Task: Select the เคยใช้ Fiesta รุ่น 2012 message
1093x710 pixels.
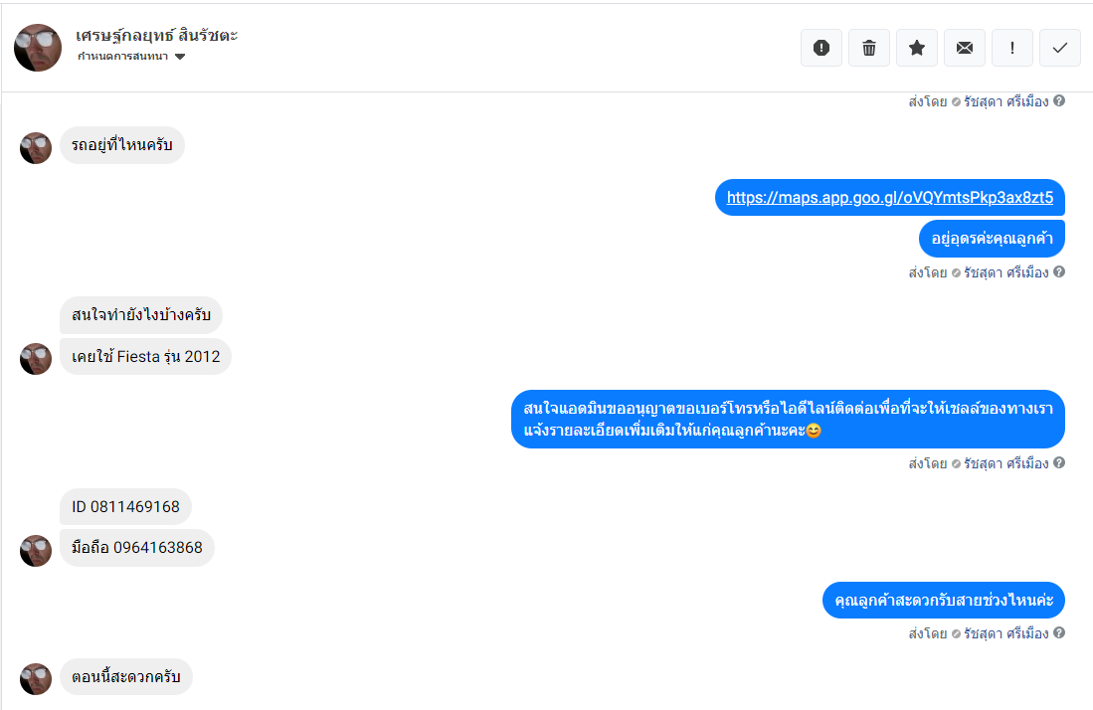Action: click(x=145, y=357)
